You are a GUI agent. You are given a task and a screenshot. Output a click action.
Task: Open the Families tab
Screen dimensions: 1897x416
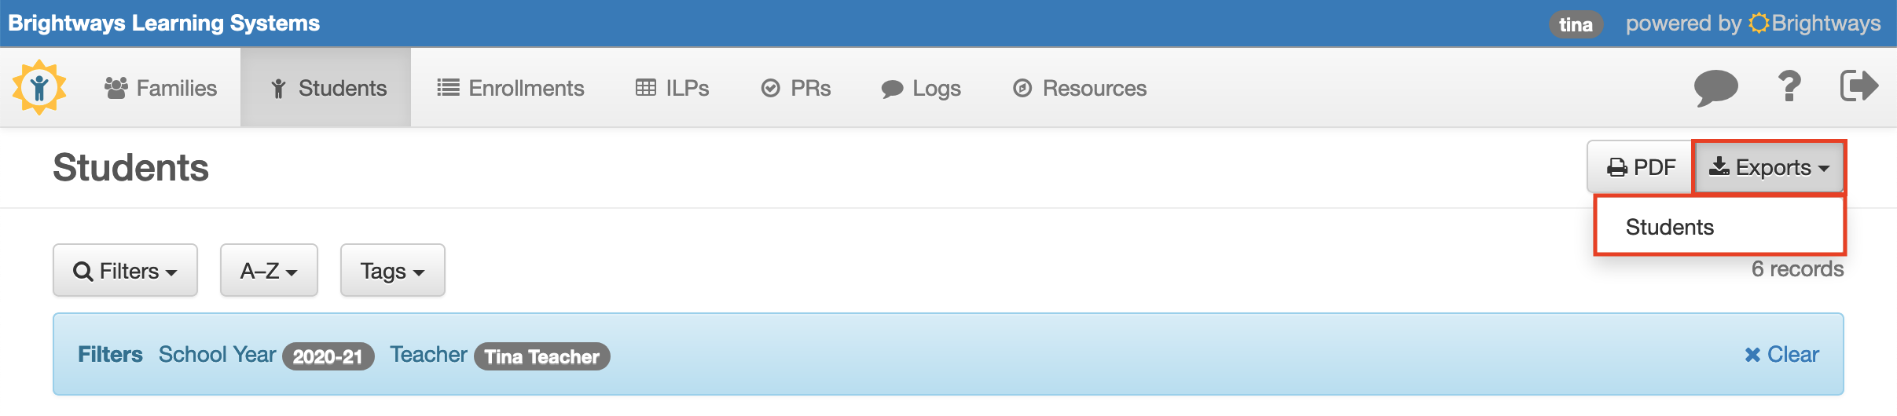[x=160, y=88]
